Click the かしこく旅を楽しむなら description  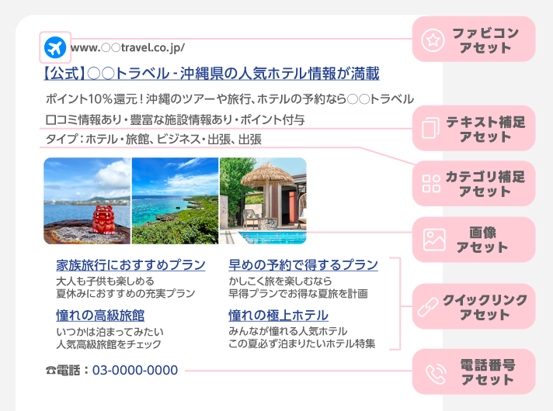pyautogui.click(x=280, y=281)
